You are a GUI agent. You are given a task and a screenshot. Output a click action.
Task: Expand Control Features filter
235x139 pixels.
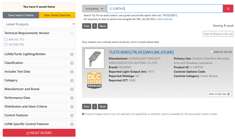(72, 116)
